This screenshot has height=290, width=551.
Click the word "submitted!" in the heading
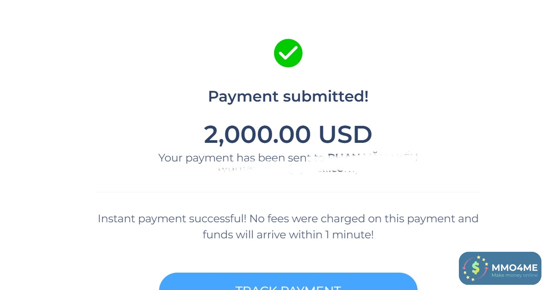pyautogui.click(x=326, y=96)
